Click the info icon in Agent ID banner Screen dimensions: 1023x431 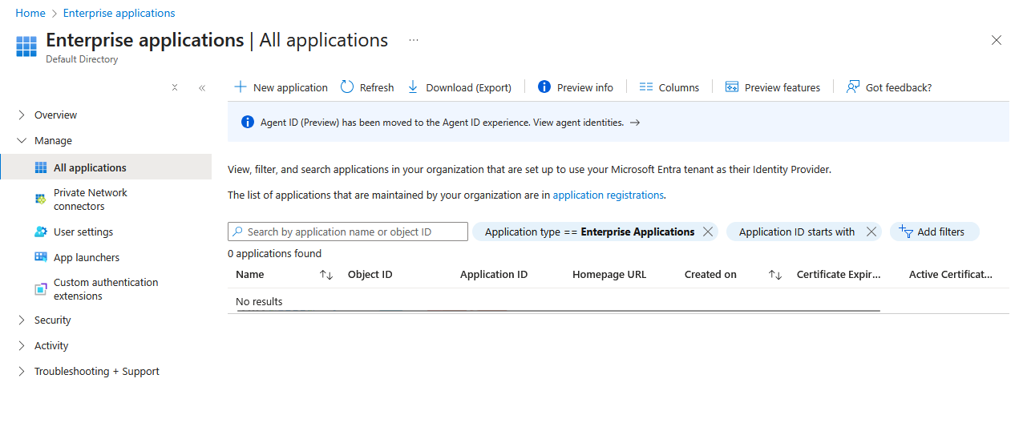coord(248,123)
